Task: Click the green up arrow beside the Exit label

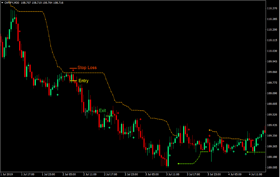Action: click(109, 127)
